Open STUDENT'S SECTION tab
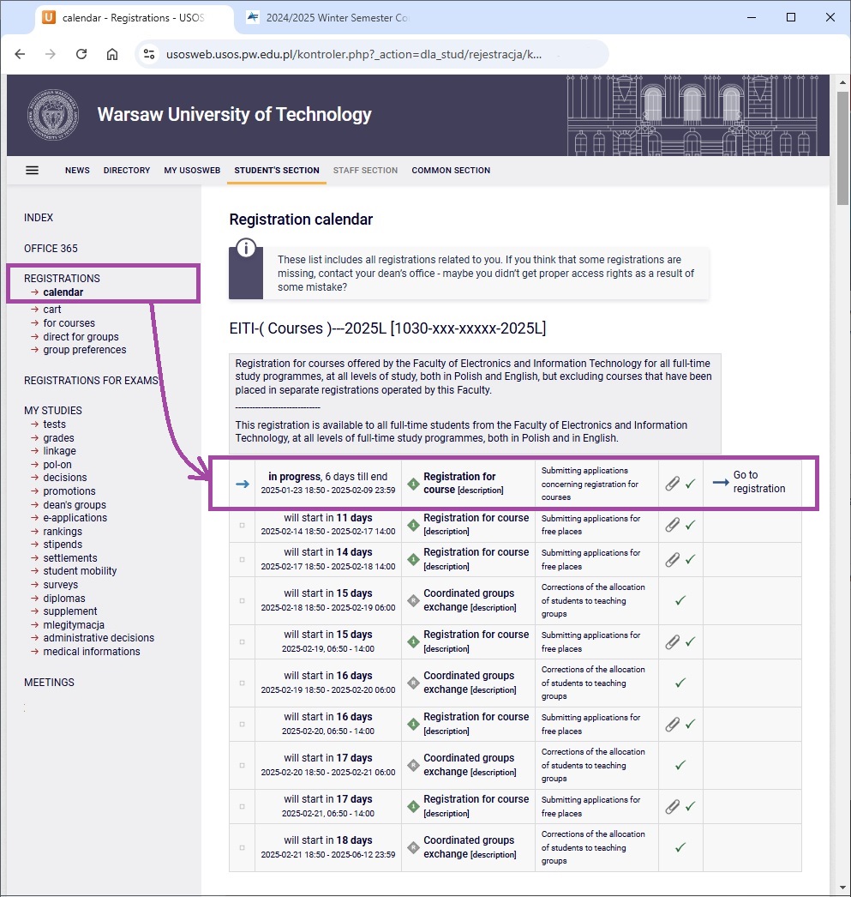 click(277, 171)
